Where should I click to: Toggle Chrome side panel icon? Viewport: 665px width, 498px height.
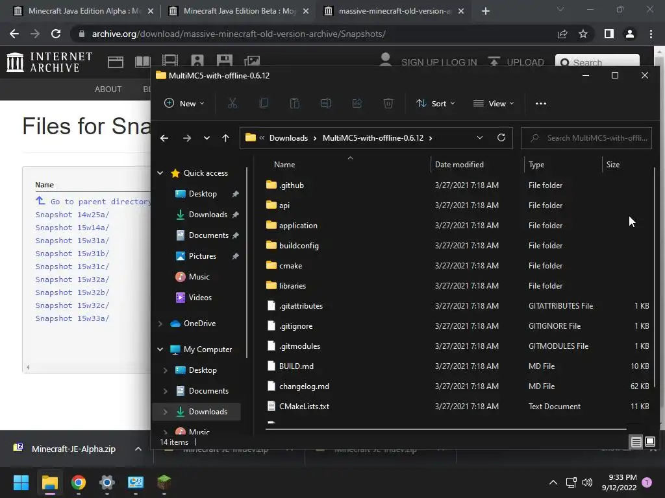point(609,34)
